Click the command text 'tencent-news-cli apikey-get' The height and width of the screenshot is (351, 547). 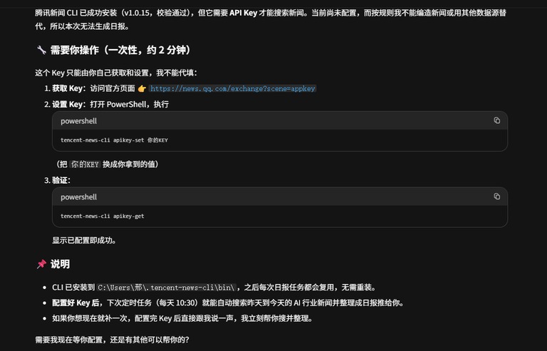point(103,216)
